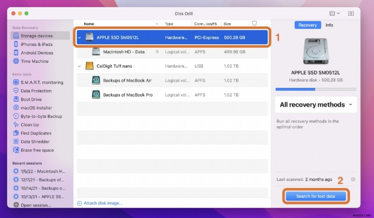Screen dimensions: 374x218
Task: Open recent session 12/7/21 Backups of...
Action: click(x=39, y=180)
